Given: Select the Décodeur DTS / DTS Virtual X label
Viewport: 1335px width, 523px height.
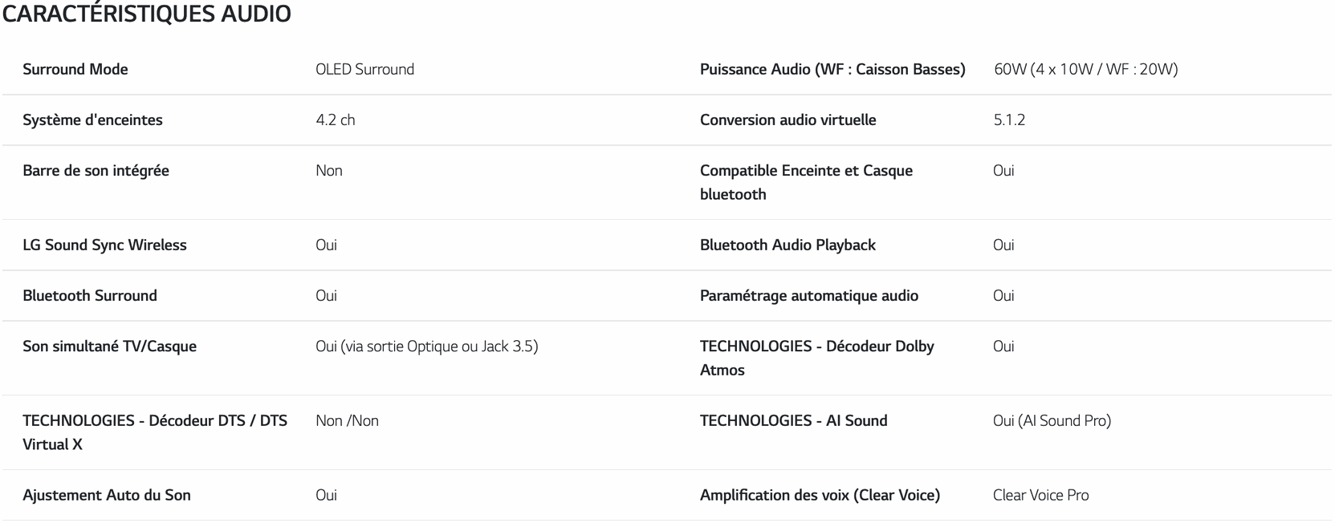Looking at the screenshot, I should [x=155, y=432].
